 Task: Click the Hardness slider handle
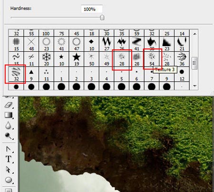(x=102, y=18)
